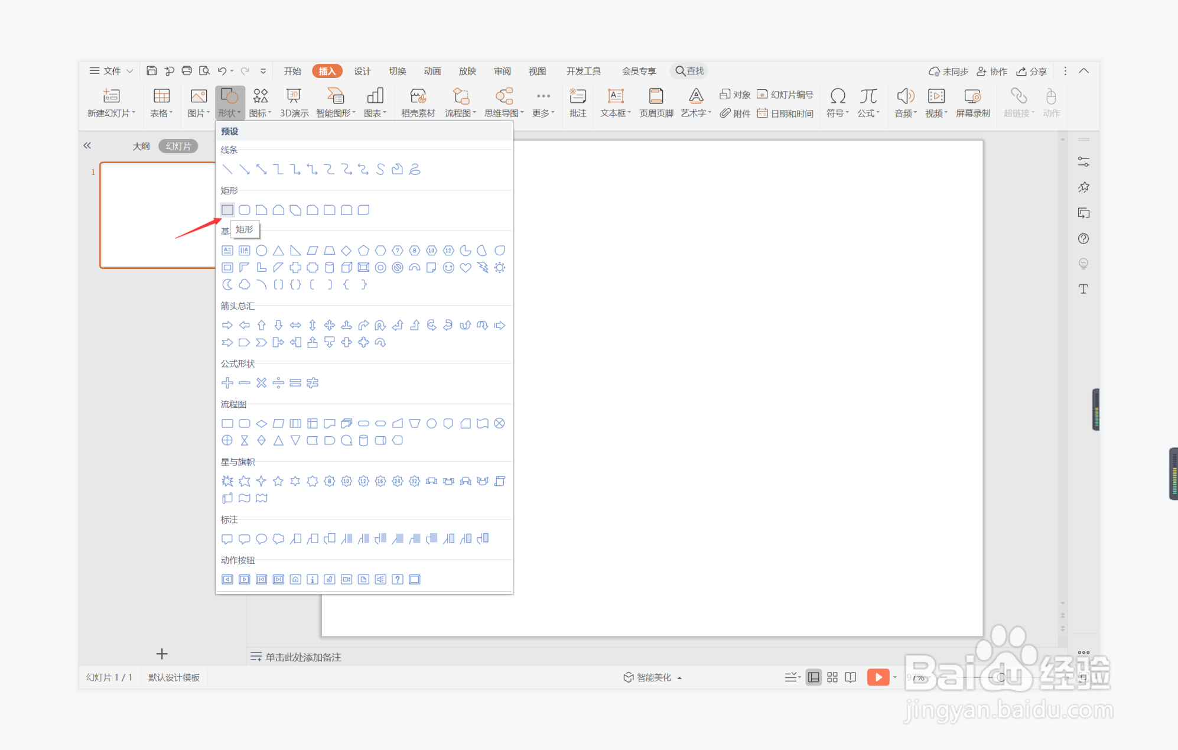1178x750 pixels.
Task: Click 单击此处添加备注 notes area
Action: click(302, 657)
